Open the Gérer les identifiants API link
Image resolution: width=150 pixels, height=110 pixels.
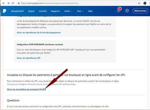(x=29, y=58)
